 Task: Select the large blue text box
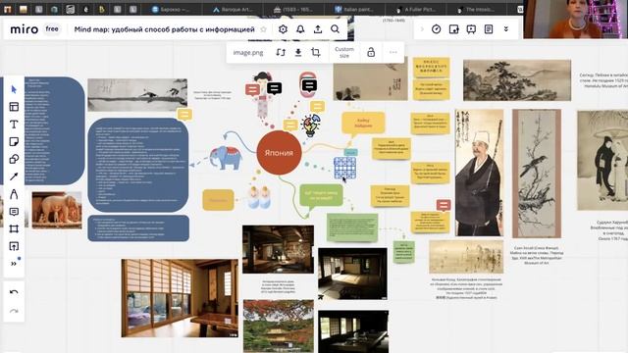pos(138,165)
